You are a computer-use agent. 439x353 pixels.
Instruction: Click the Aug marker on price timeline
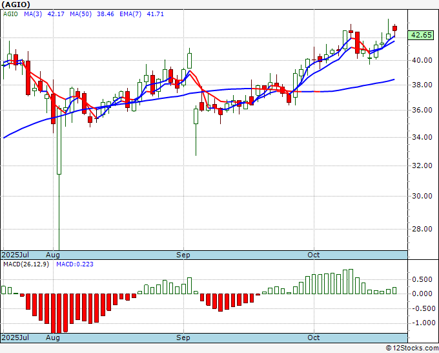click(53, 255)
